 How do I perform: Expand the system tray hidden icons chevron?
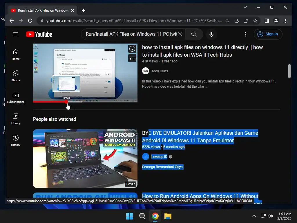(x=254, y=216)
